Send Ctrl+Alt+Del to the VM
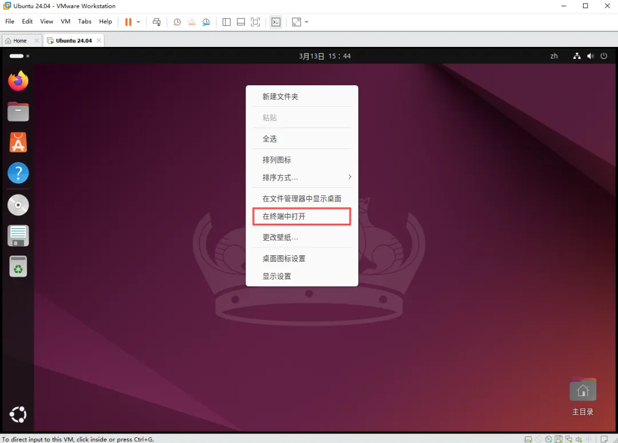 click(x=156, y=22)
